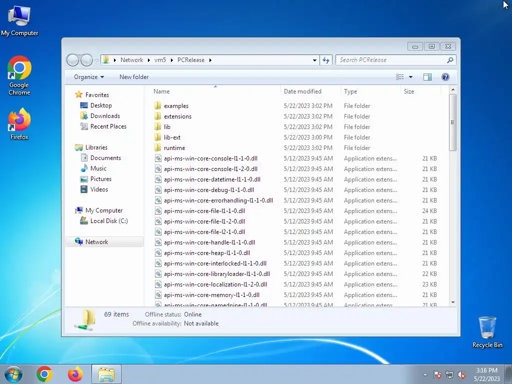Click PCRelease in the address breadcrumb

191,60
